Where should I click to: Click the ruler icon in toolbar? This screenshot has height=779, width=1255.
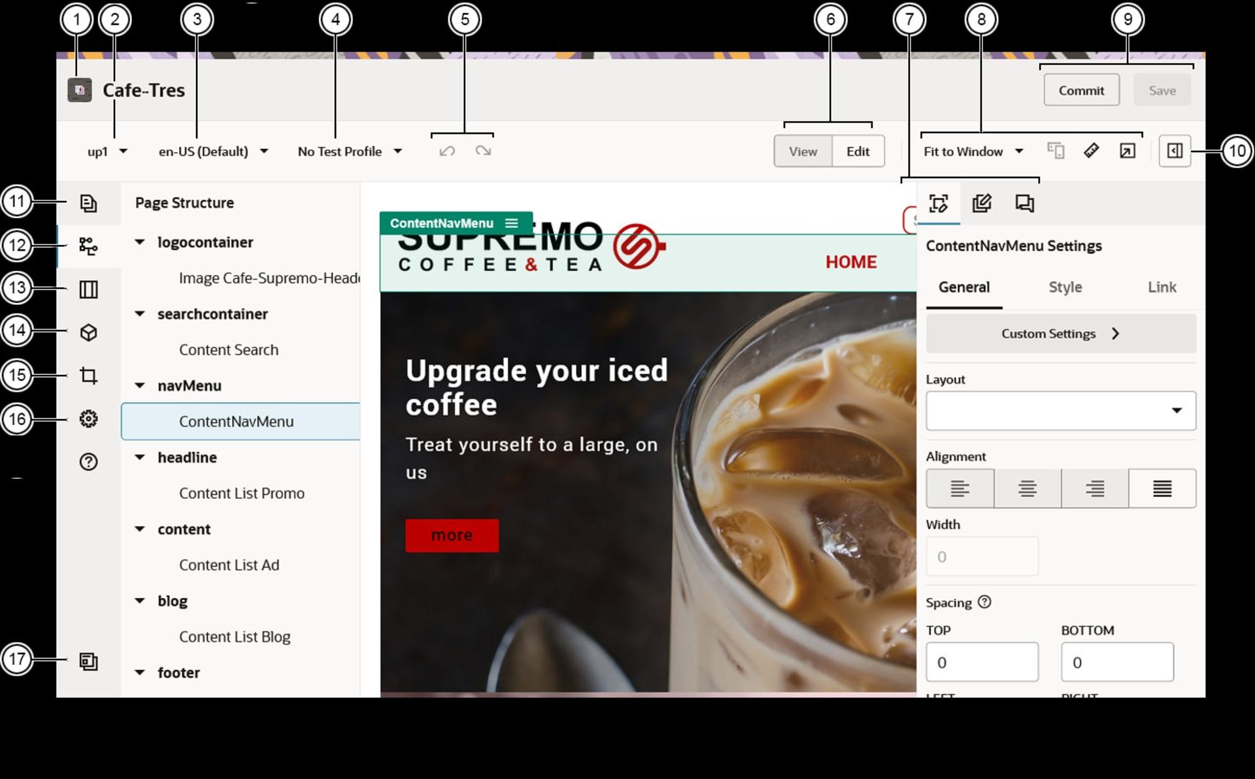1091,151
